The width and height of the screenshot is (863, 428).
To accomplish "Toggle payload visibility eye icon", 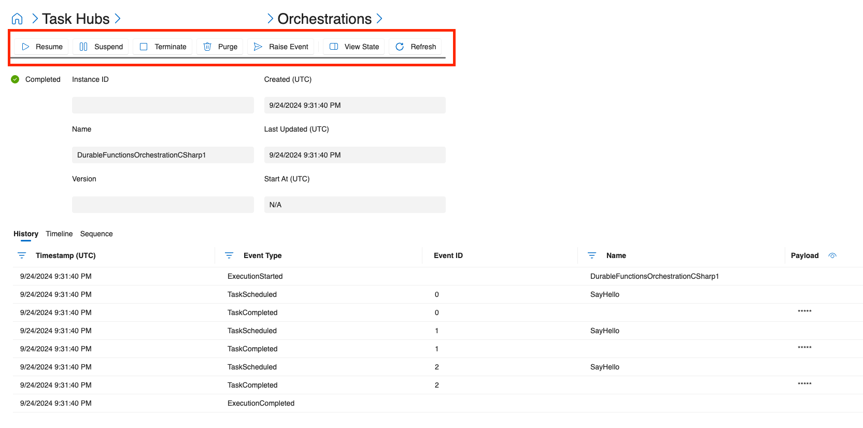I will [x=832, y=255].
